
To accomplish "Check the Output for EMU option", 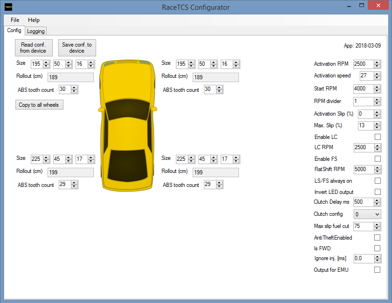I will [378, 270].
